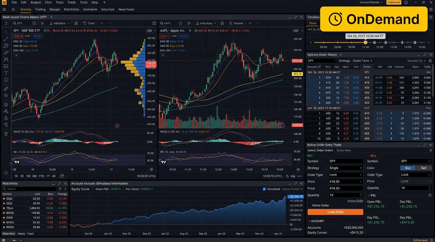Toggle drawings visibility eye icon
Screen dimensions: 435x242
click(6, 125)
